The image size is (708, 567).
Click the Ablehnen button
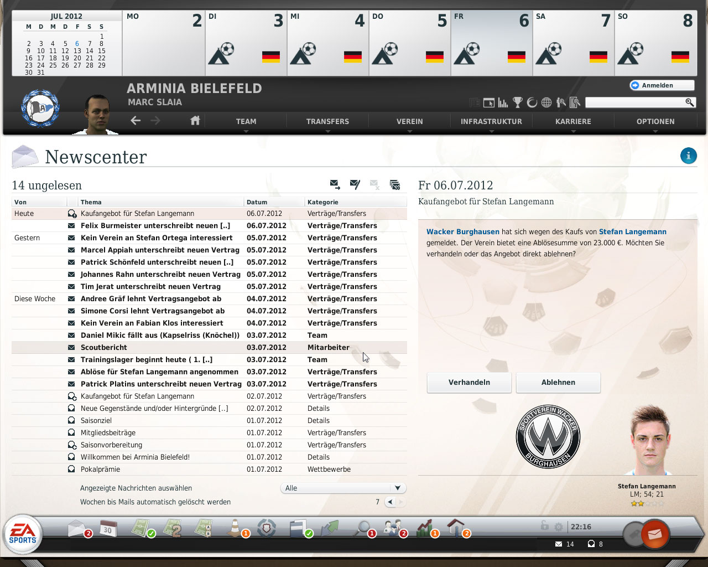[x=558, y=382]
